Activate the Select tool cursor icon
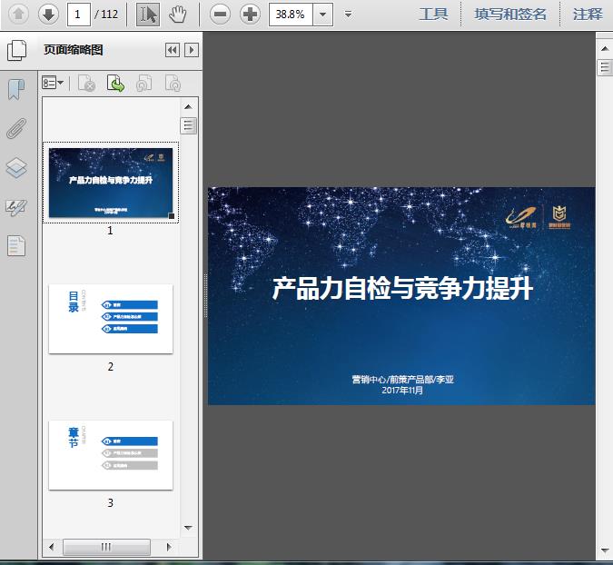This screenshot has height=565, width=613. (x=148, y=14)
